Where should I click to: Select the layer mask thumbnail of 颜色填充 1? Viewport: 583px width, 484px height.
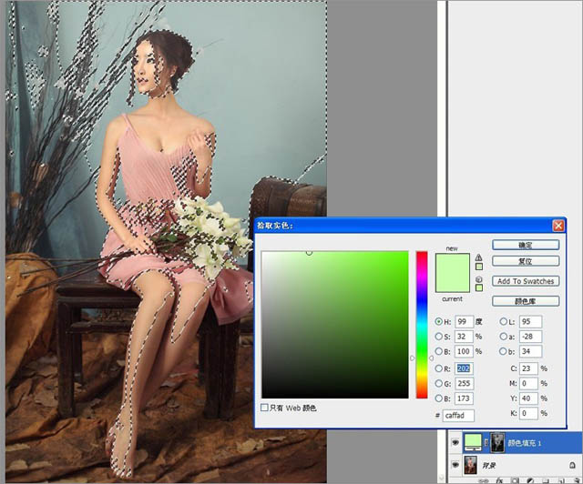pyautogui.click(x=498, y=443)
